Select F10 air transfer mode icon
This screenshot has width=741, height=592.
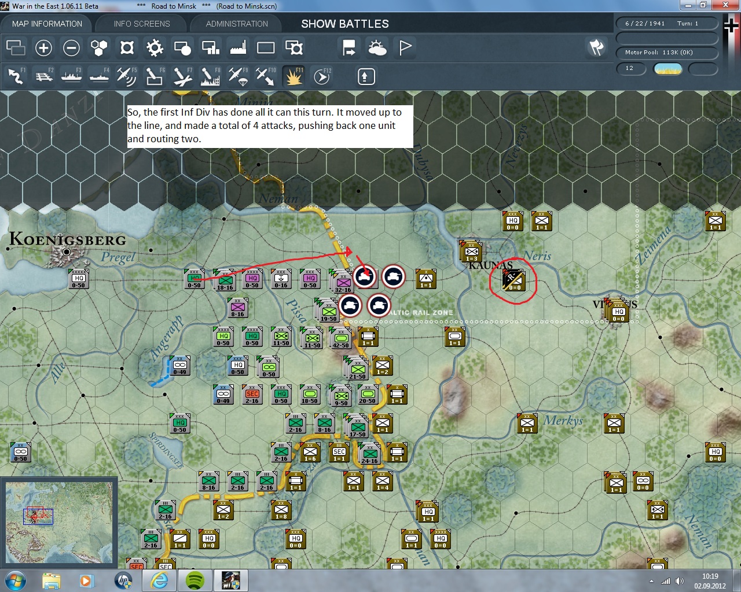(x=266, y=76)
